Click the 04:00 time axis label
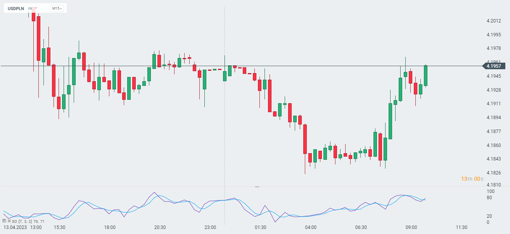The image size is (510, 234). click(311, 227)
